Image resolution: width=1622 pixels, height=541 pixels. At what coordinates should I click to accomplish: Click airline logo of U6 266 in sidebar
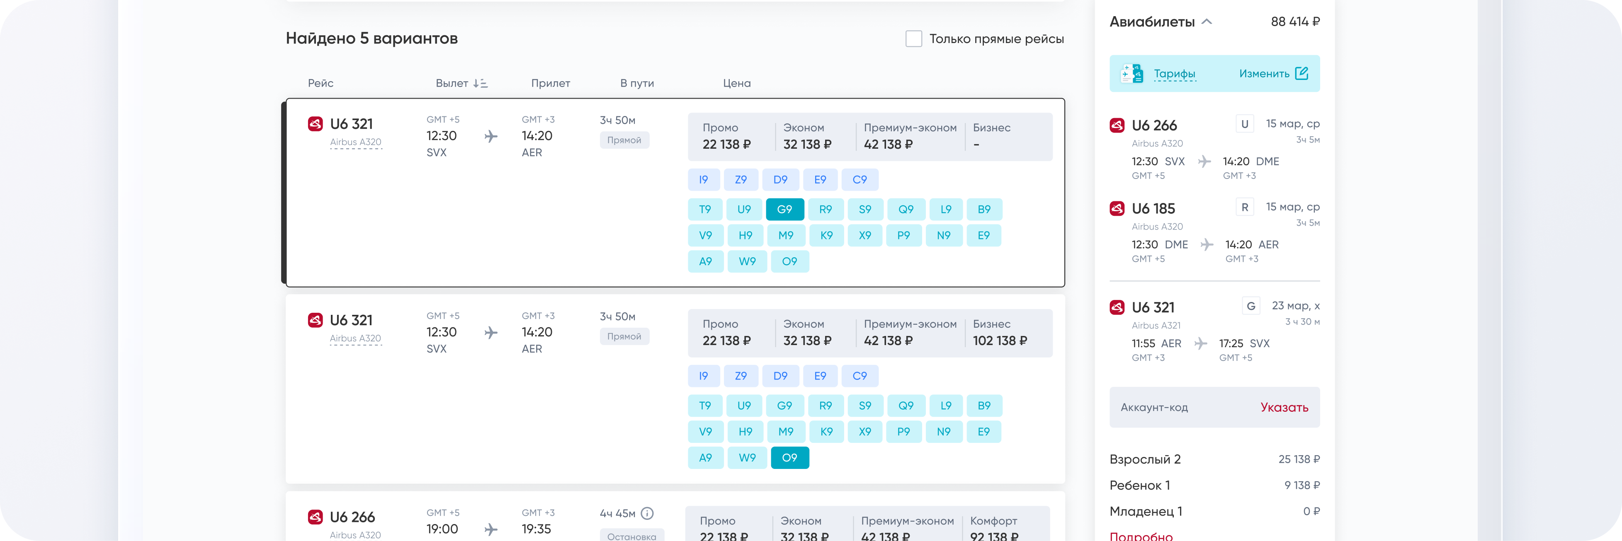(x=1117, y=125)
